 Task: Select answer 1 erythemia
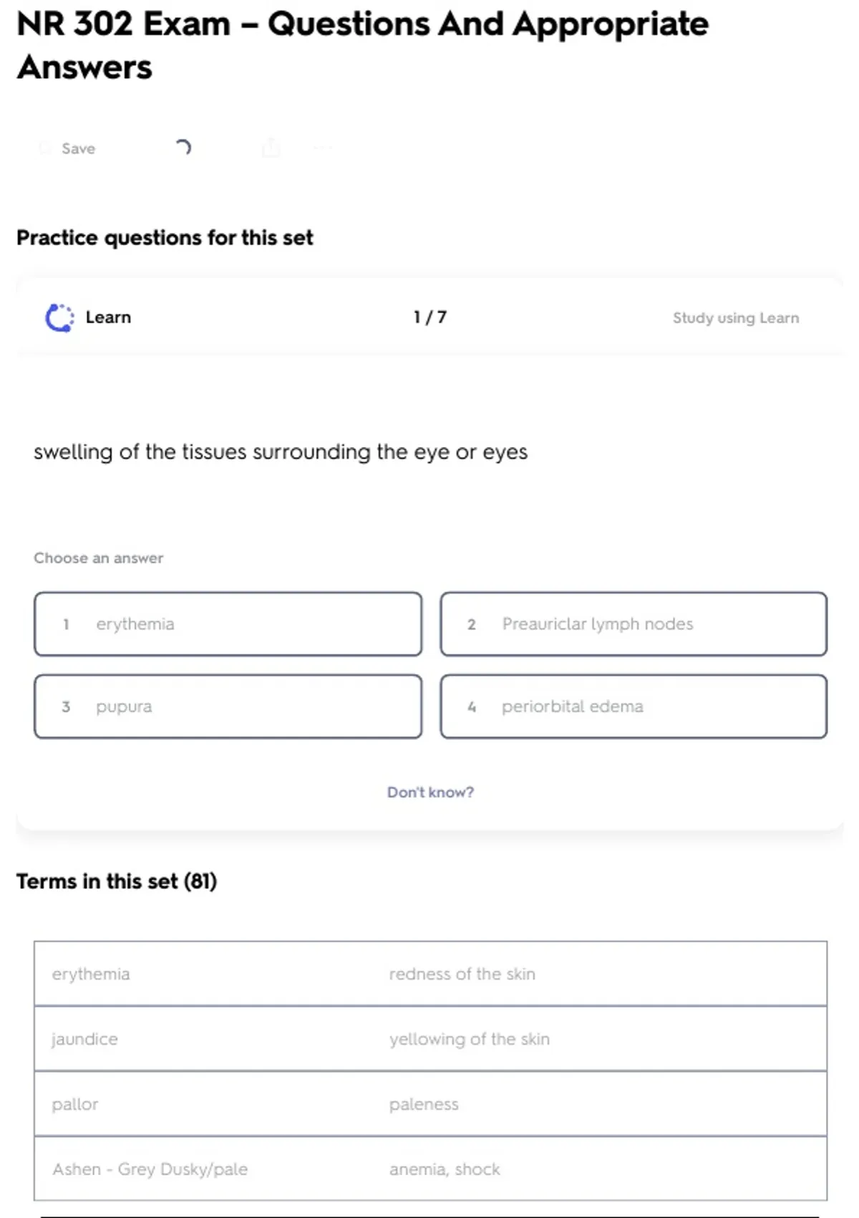point(228,624)
